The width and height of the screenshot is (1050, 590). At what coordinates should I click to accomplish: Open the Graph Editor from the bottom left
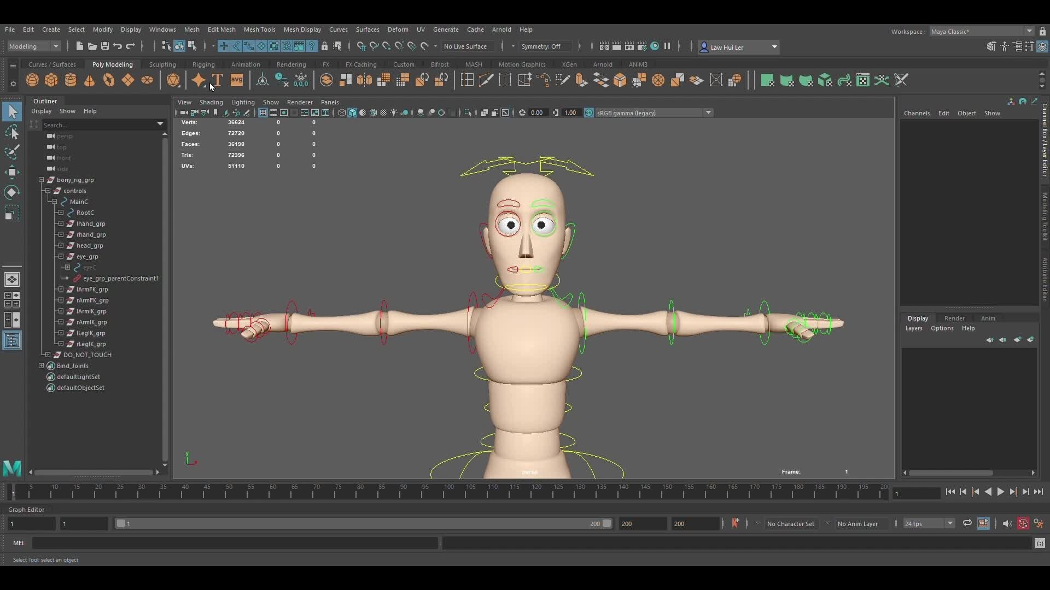click(x=26, y=509)
